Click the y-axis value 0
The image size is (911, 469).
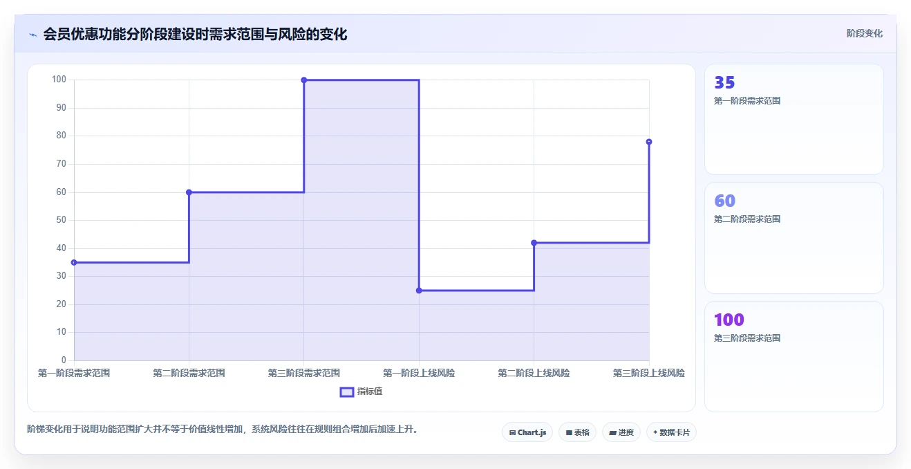64,360
